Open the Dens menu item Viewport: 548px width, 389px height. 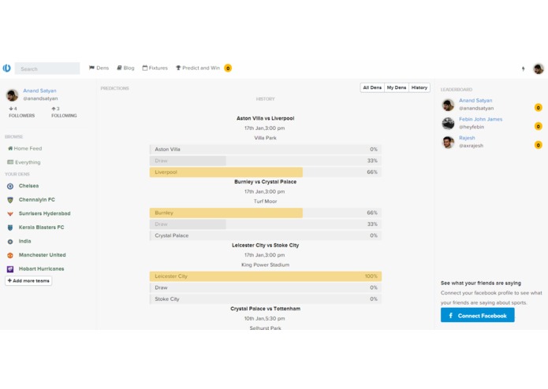pos(99,68)
